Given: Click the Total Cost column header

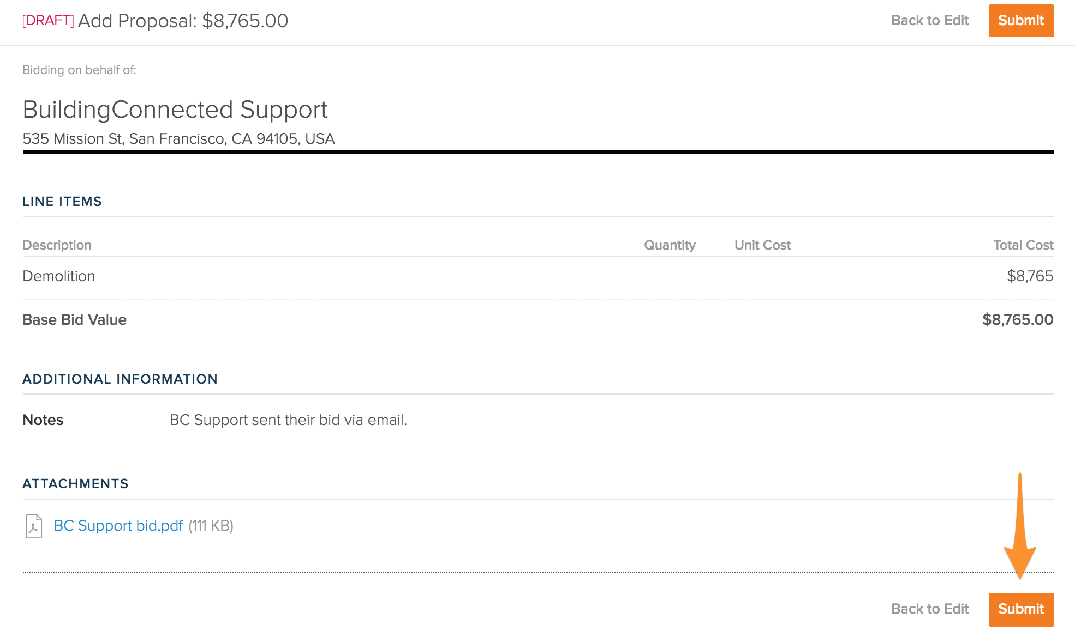Looking at the screenshot, I should (1023, 245).
